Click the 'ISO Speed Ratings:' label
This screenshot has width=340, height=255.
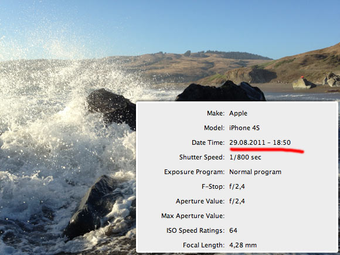click(195, 231)
